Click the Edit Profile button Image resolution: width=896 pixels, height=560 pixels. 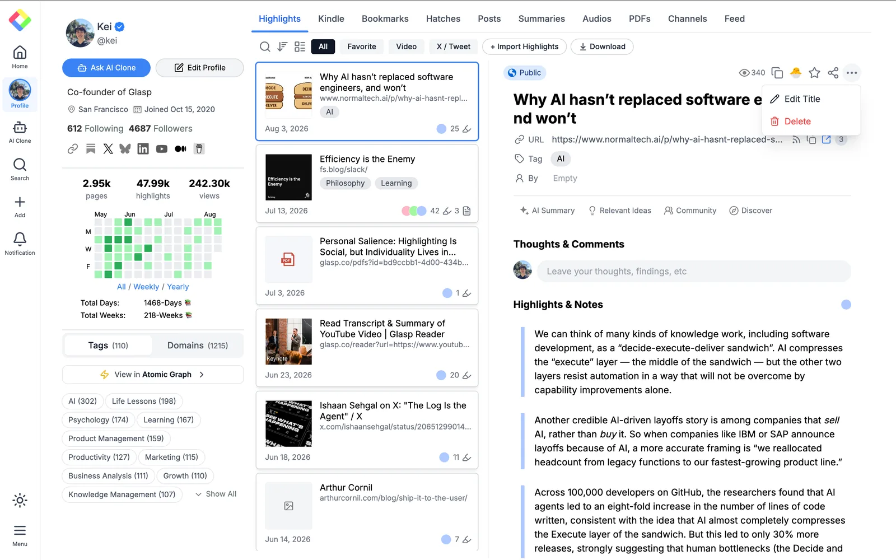[x=200, y=68]
